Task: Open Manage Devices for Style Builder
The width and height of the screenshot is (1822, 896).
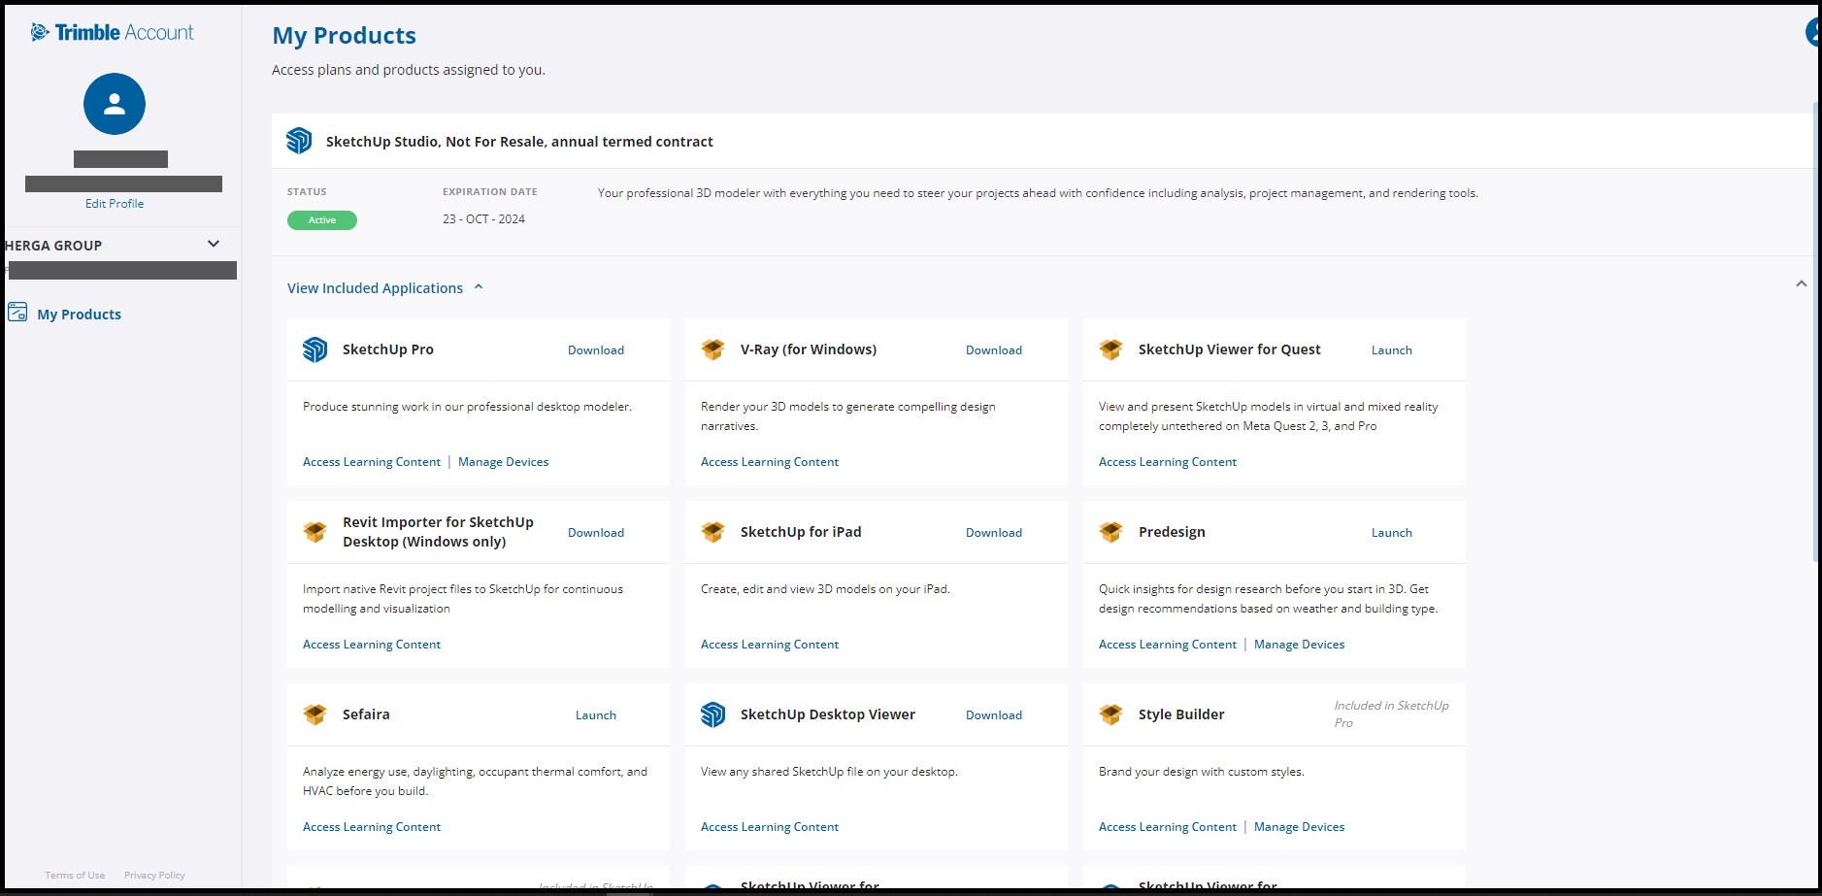Action: (x=1299, y=826)
